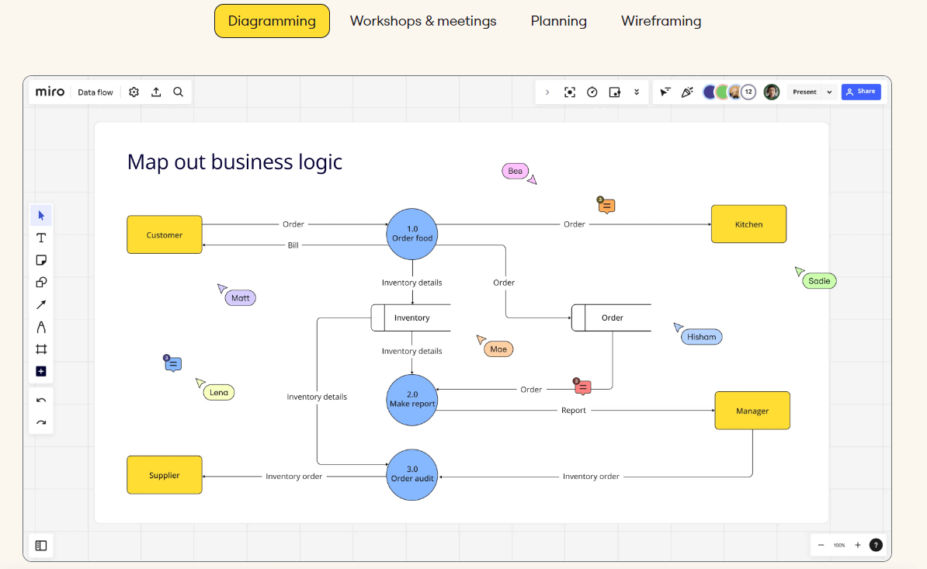Pick the Connection line arrow tool
Screen dimensions: 927x569
(41, 304)
